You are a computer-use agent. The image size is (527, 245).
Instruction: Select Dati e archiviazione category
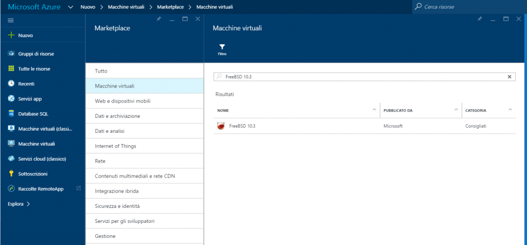coord(145,116)
